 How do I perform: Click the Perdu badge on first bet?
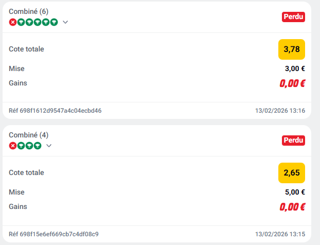pos(293,17)
